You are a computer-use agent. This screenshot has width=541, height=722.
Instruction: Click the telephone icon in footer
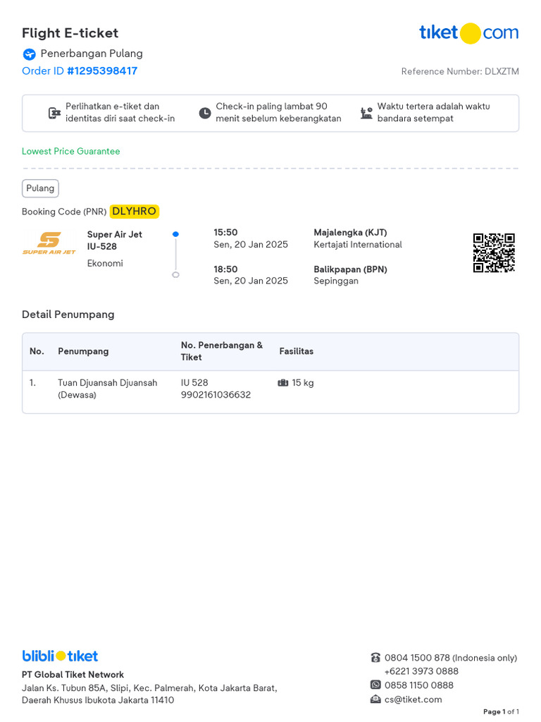[x=375, y=658]
